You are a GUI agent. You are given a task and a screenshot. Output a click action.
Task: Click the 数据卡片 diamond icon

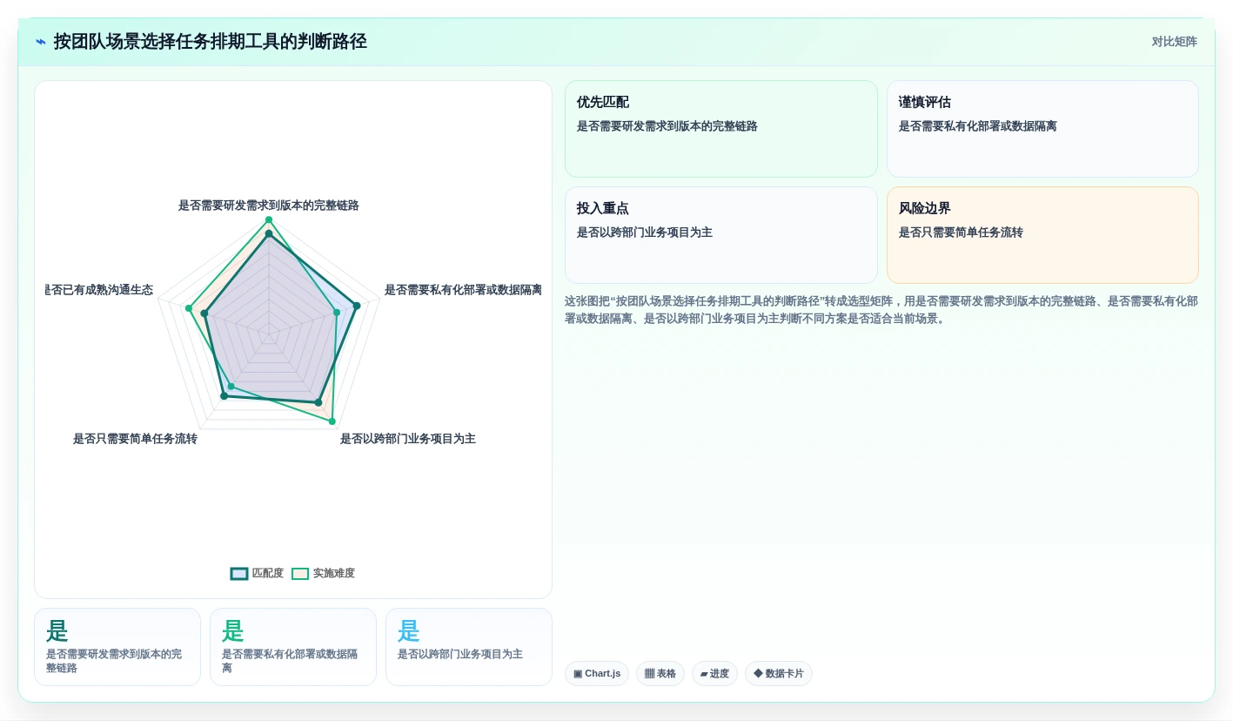tap(758, 674)
